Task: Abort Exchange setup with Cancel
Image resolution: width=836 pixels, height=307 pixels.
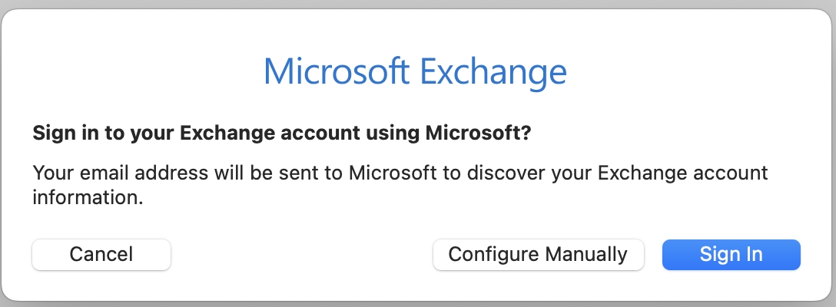Action: tap(101, 254)
